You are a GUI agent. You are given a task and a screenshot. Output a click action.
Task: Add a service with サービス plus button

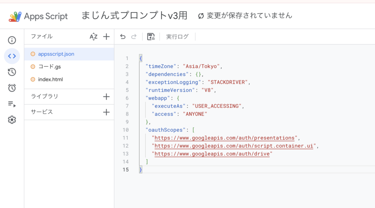pyautogui.click(x=106, y=112)
